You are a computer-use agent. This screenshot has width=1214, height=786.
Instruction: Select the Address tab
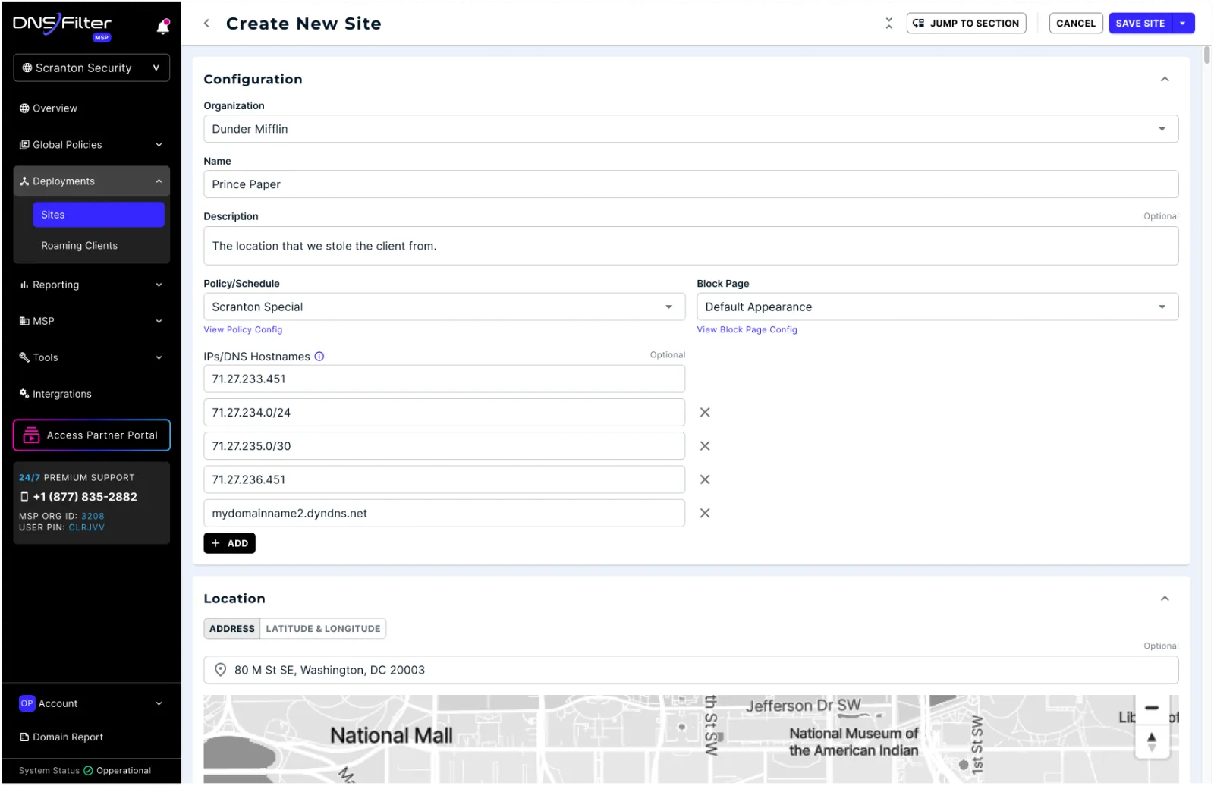point(232,629)
